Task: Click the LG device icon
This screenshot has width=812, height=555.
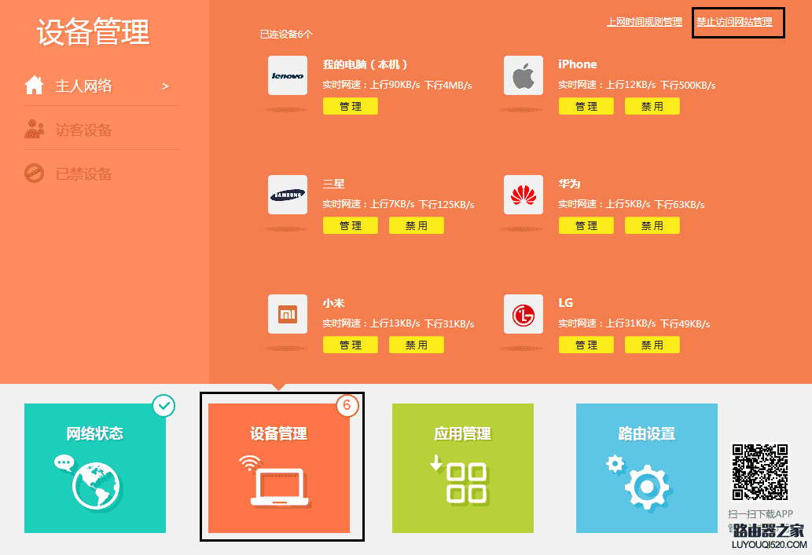Action: coord(523,314)
